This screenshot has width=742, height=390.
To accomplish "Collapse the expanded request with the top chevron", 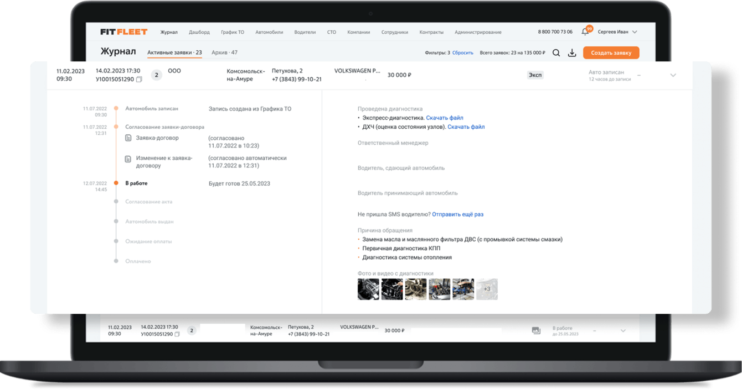I will (673, 75).
